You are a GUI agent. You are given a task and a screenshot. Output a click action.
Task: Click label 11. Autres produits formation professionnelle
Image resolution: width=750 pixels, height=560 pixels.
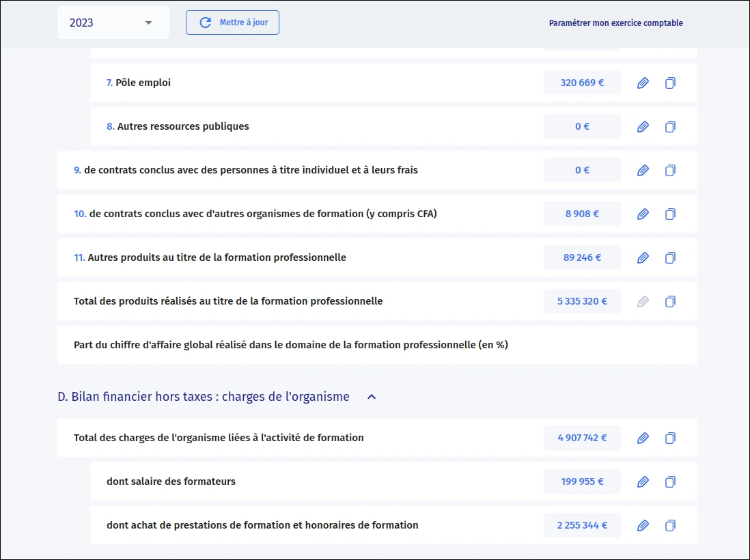210,257
